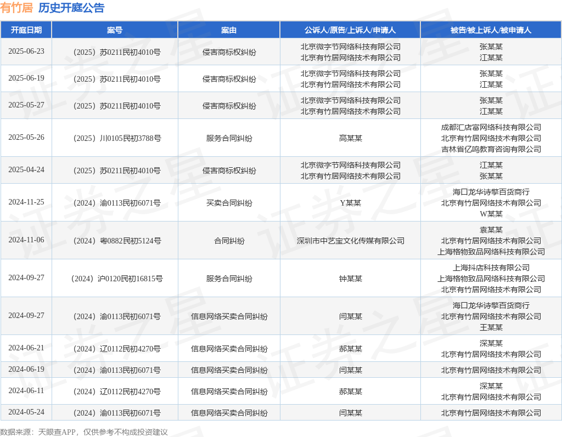Click the orange 有竹居 title text
Image resolution: width=562 pixels, height=437 pixels.
[x=16, y=8]
